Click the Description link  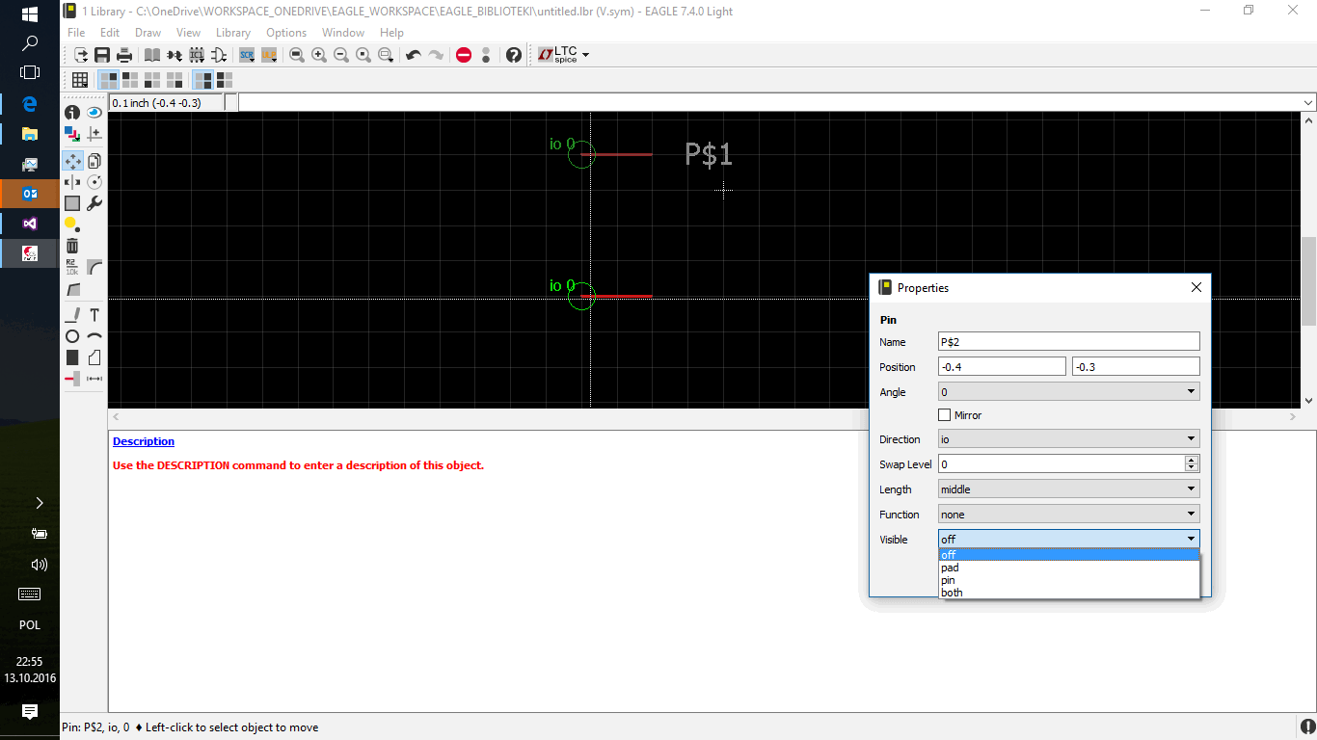pyautogui.click(x=144, y=441)
